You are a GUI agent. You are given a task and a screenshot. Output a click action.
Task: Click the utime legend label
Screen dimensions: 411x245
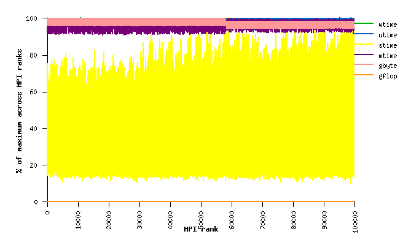[x=388, y=35]
